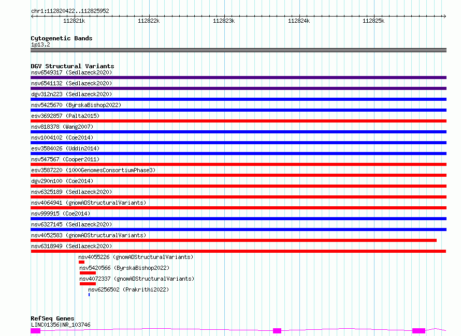Select the nsv6541132 (Sedlazeck2020) label
Image resolution: width=461 pixels, height=336 pixels.
(x=71, y=83)
